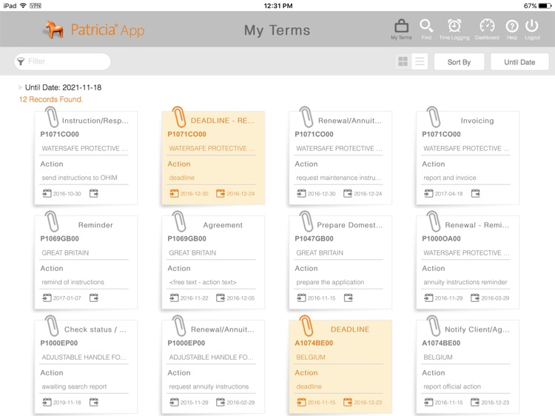
Task: Open the Notify Client/Agent card for Belgium
Action: pos(468,366)
